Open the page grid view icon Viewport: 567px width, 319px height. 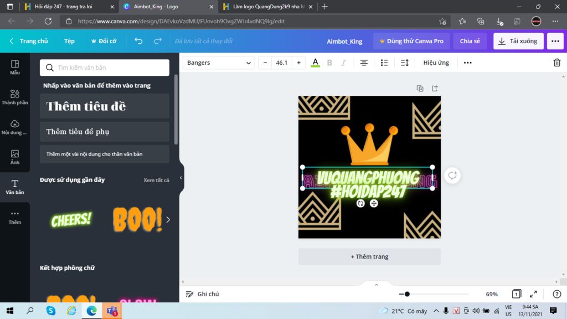[x=517, y=294]
